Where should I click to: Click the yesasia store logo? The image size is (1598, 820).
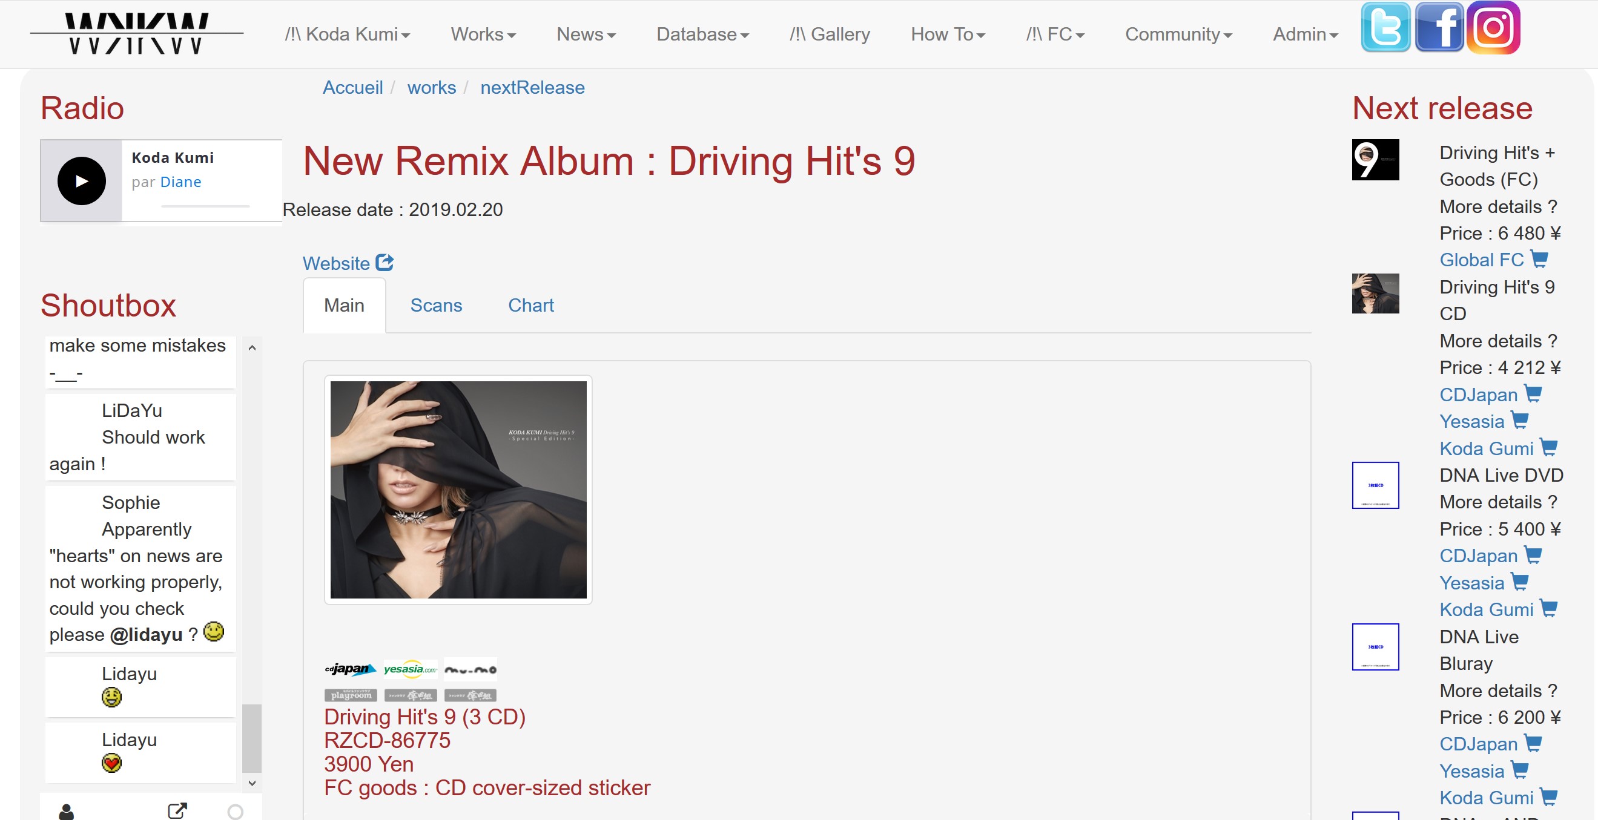(x=410, y=669)
